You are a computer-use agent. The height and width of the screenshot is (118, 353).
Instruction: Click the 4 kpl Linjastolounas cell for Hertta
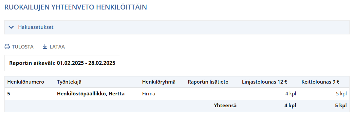(x=291, y=94)
